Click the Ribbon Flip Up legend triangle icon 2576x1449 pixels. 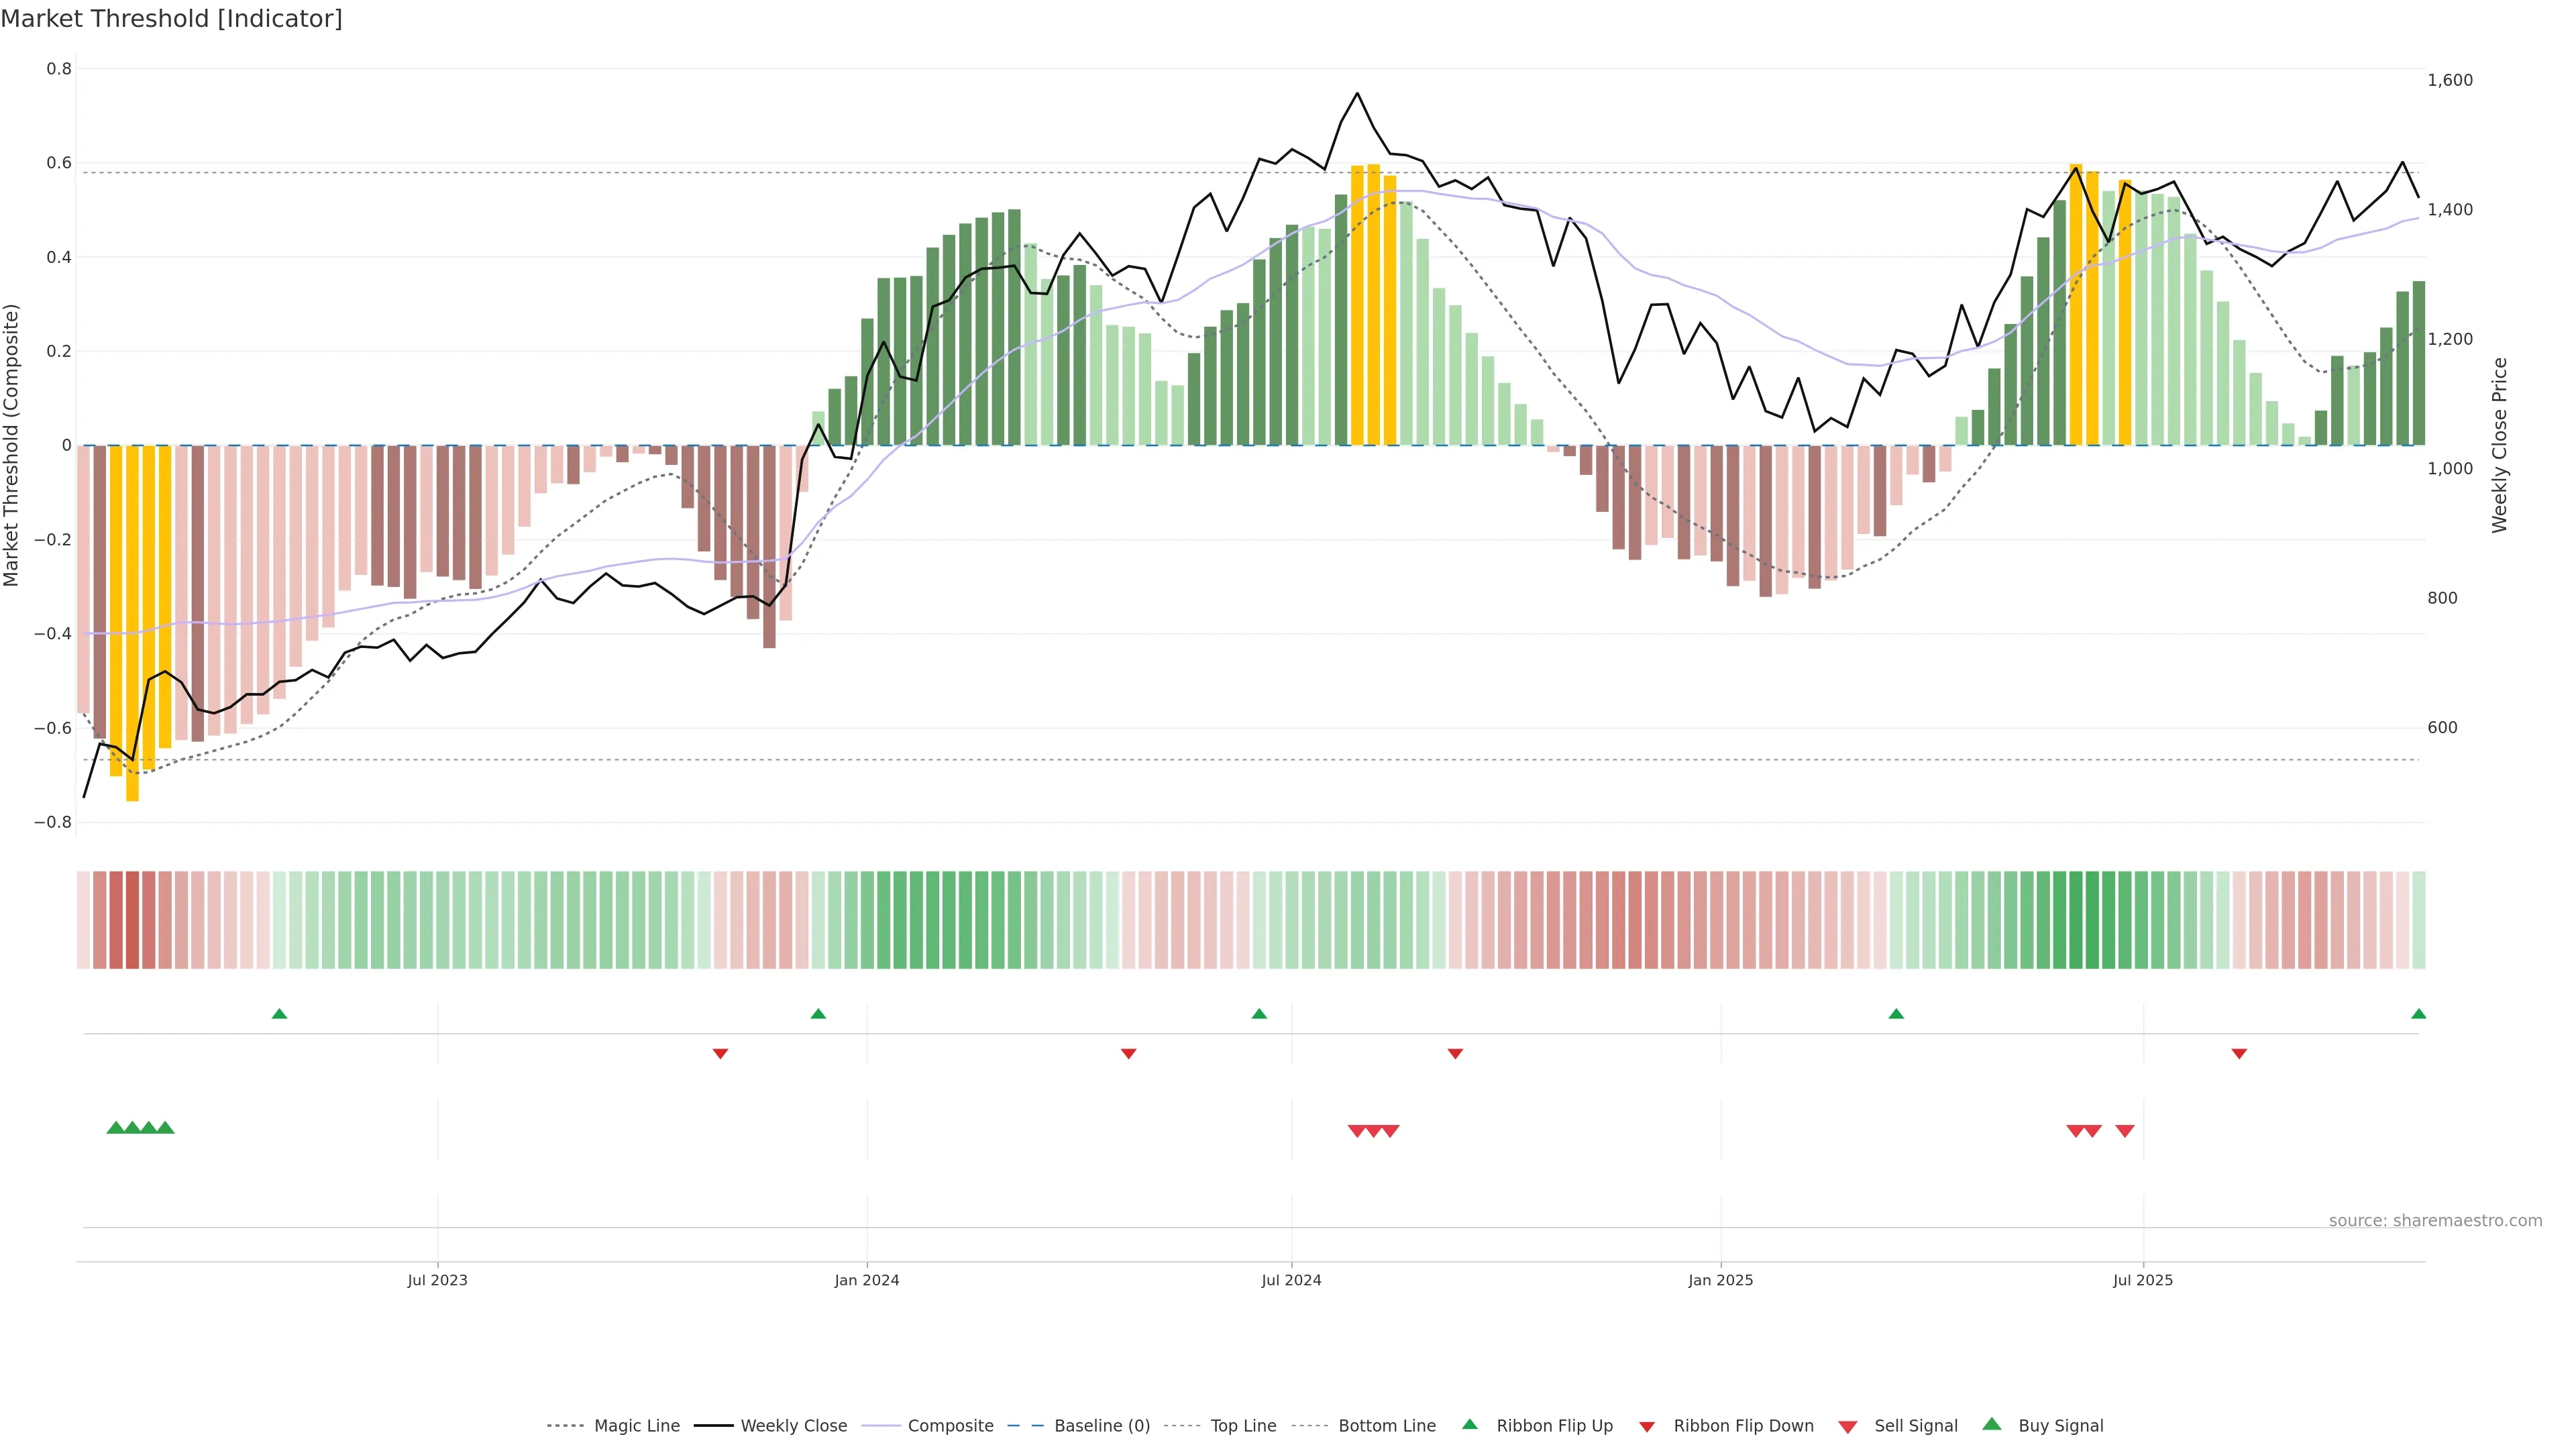[1470, 1425]
